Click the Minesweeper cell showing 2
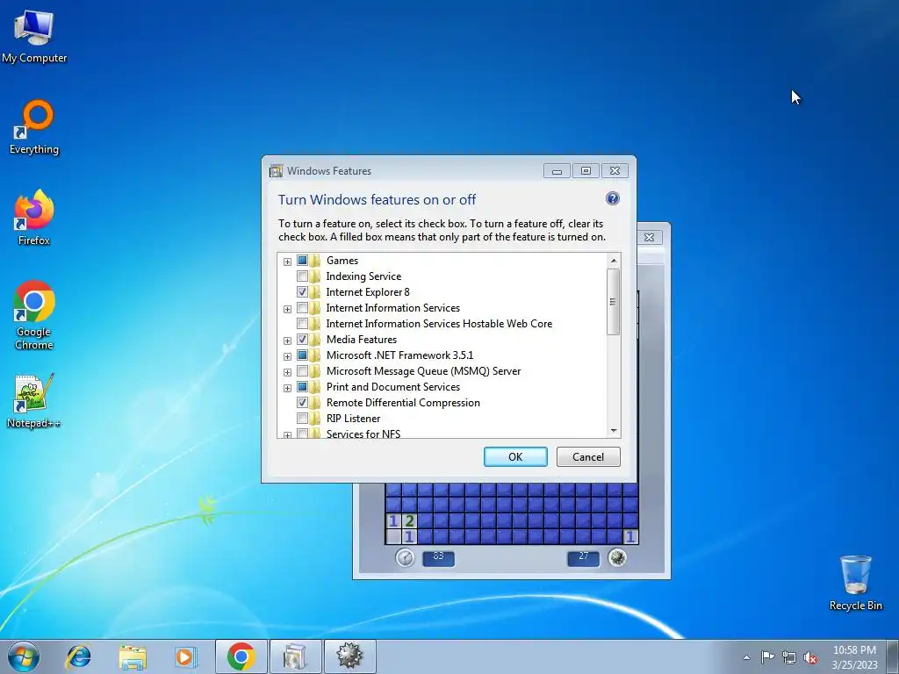 pyautogui.click(x=409, y=521)
